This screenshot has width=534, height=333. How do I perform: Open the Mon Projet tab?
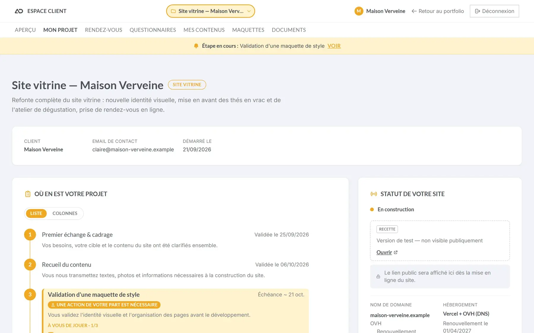[x=60, y=30]
